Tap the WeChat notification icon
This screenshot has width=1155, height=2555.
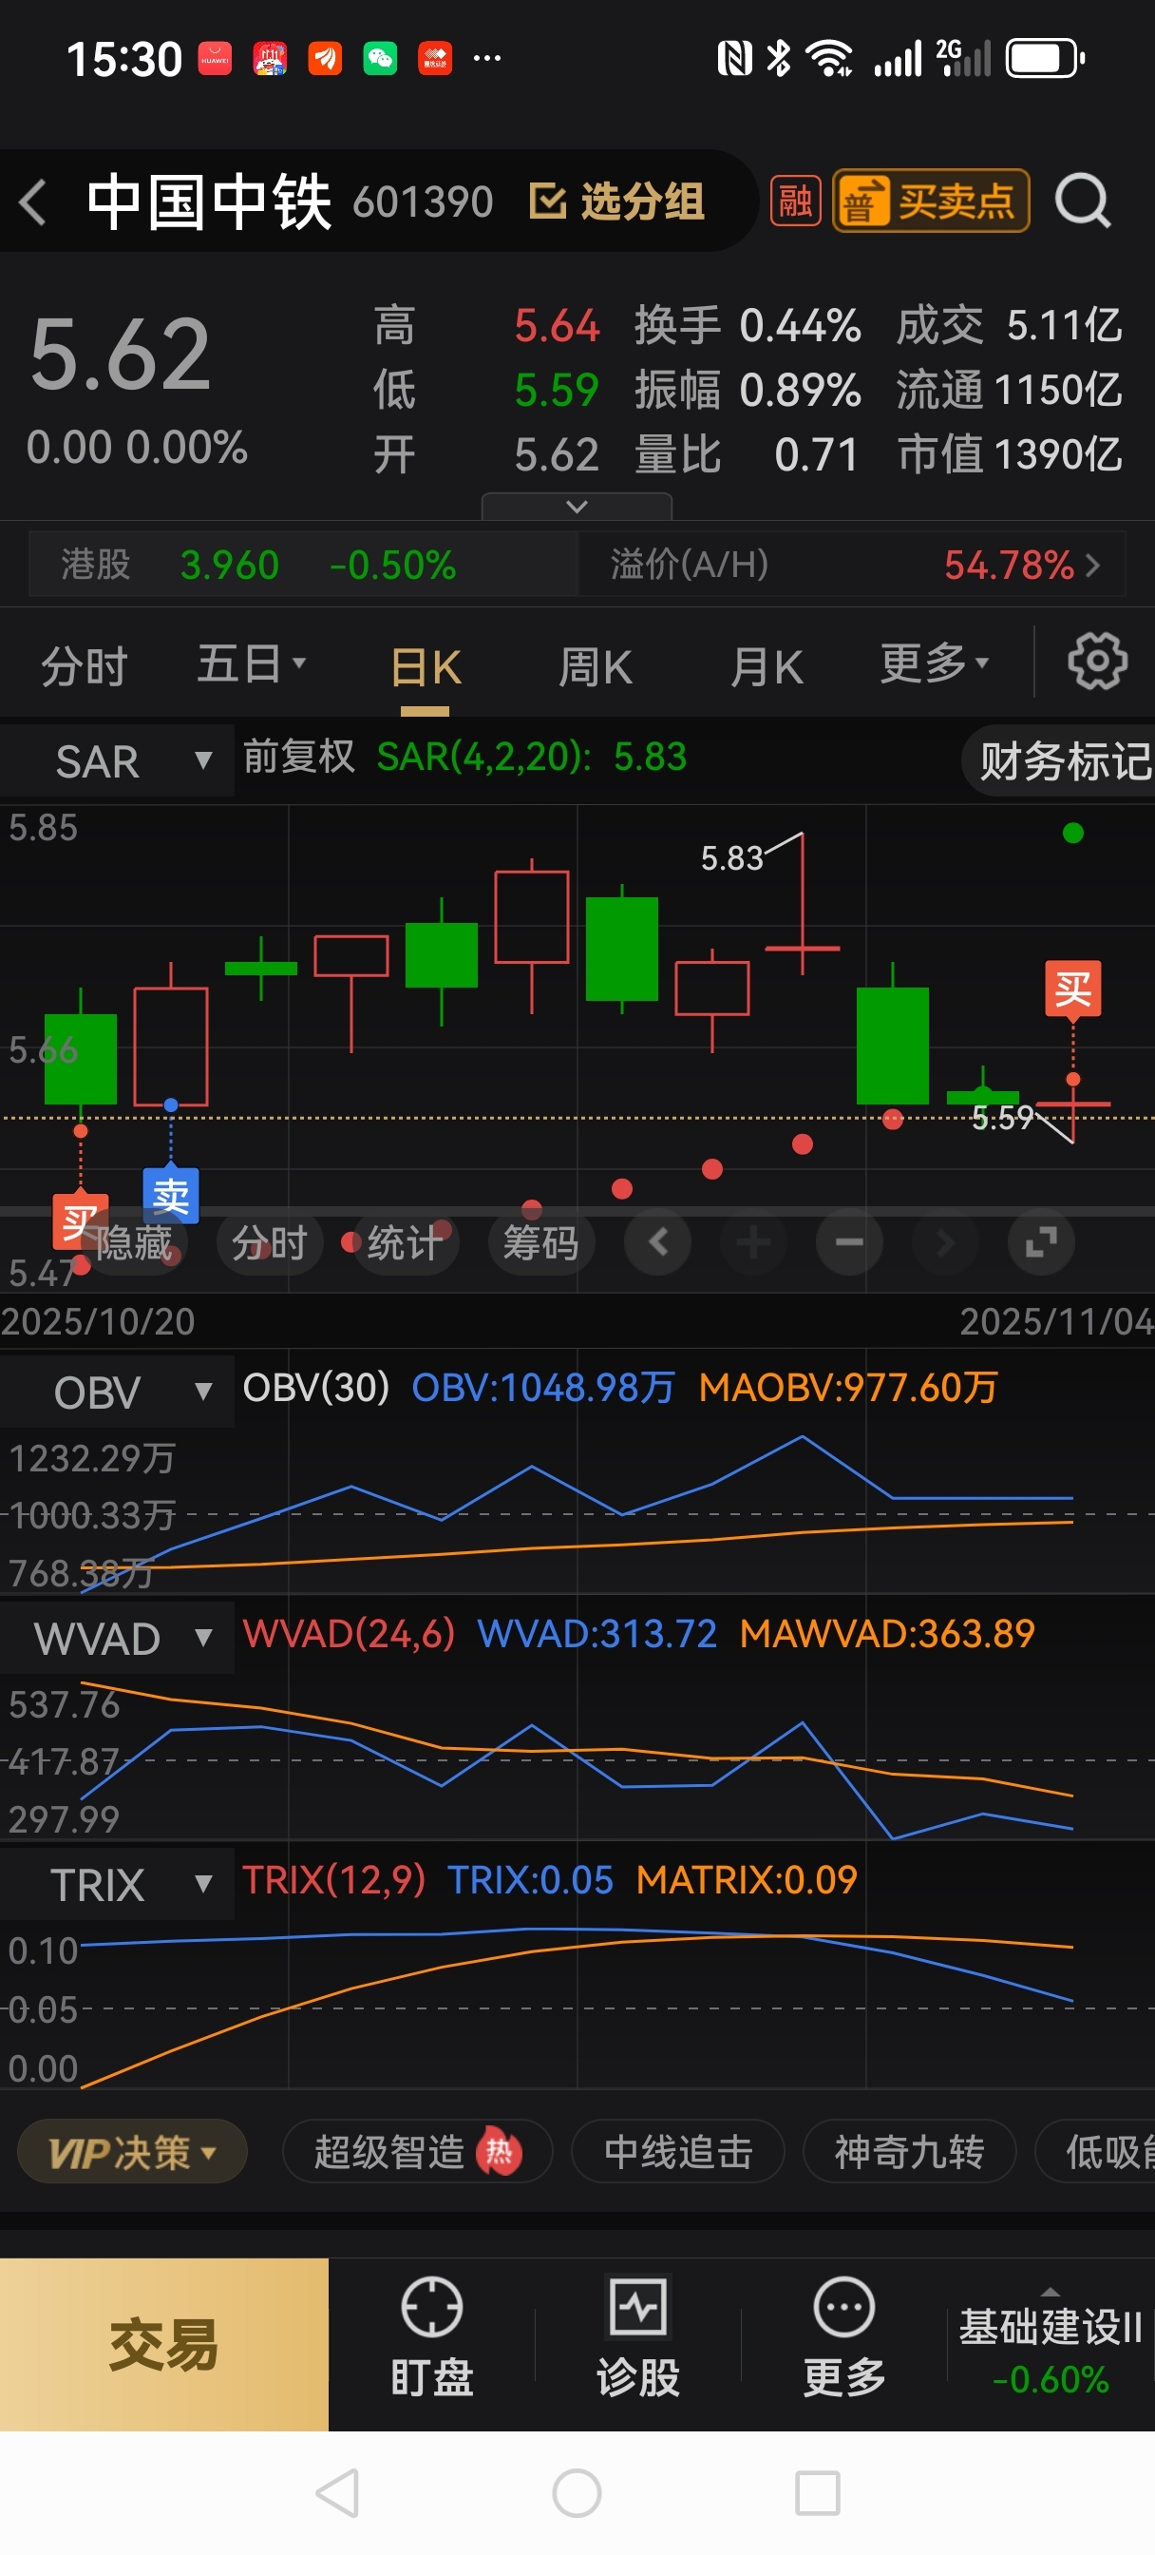click(380, 60)
